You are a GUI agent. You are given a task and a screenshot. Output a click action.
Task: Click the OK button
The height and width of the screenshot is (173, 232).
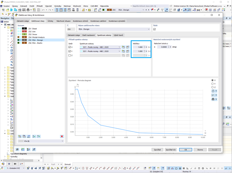click(x=186, y=150)
